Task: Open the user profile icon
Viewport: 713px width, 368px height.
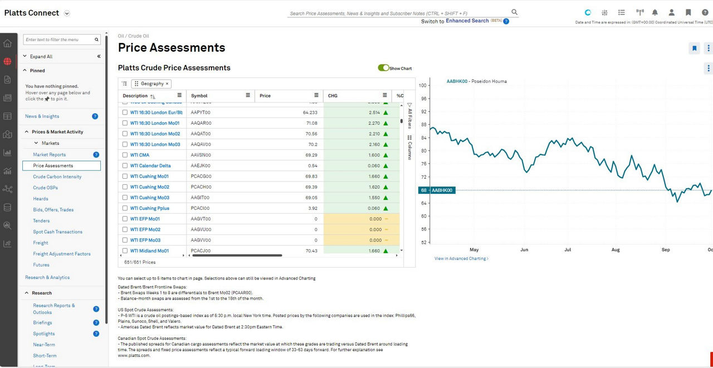Action: click(x=672, y=13)
